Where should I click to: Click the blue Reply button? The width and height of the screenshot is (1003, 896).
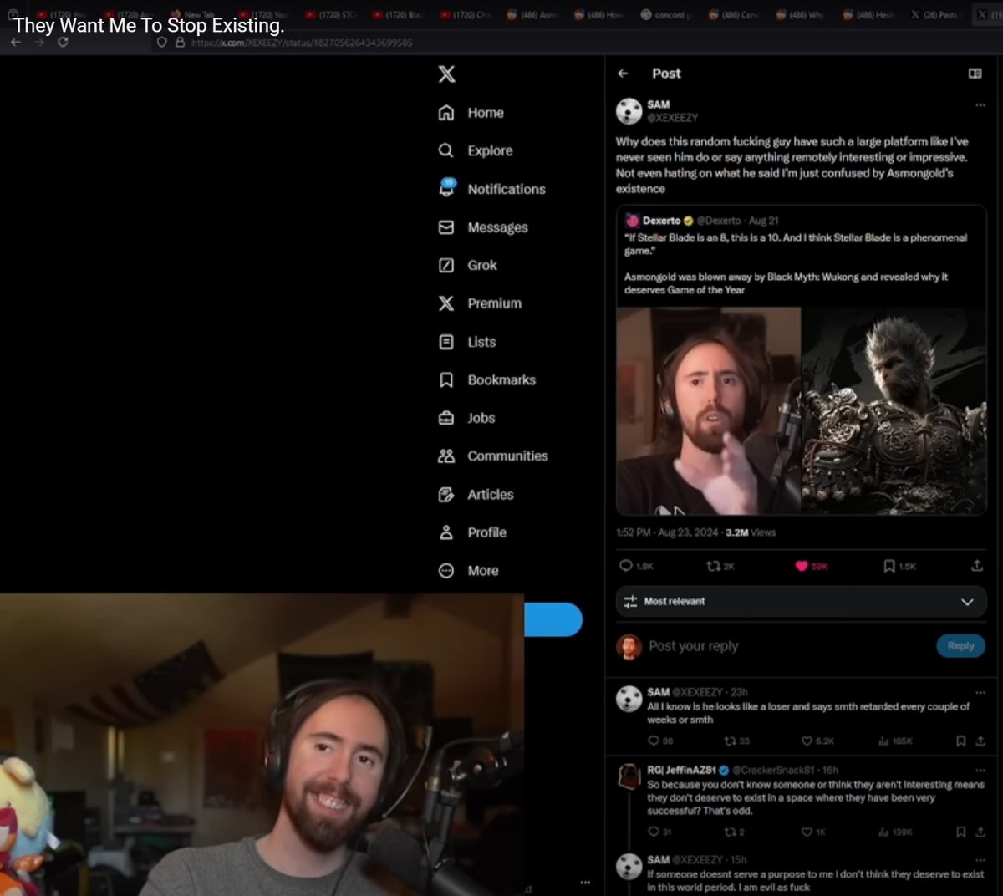[x=960, y=646]
